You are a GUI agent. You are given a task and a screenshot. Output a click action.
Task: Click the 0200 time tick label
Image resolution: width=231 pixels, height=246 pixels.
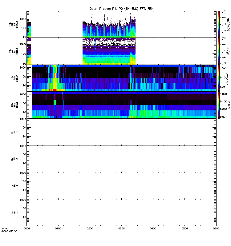point(90,228)
